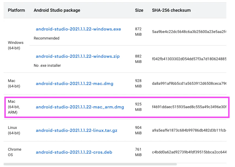Download android-studio-2021.1.1.22-windows.zip package
Viewport: 235px width, 167px height.
[78, 56]
